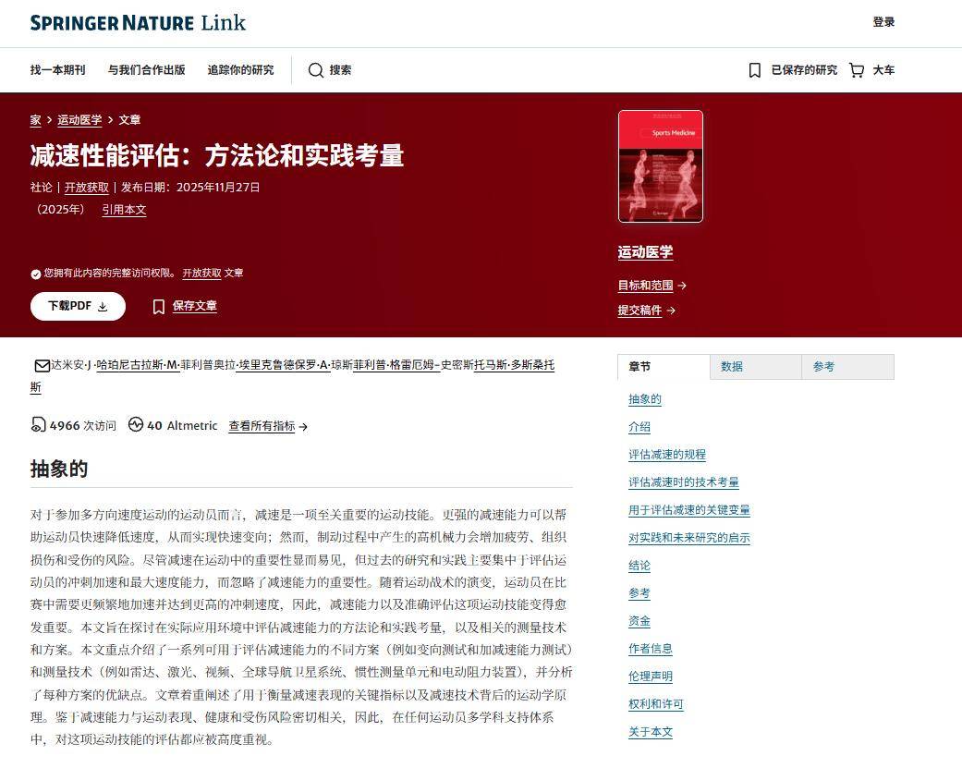Switch to the 参考 tab
Image resolution: width=962 pixels, height=768 pixels.
(823, 367)
